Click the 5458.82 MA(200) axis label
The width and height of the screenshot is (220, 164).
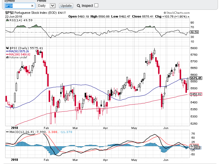pyautogui.click(x=196, y=94)
